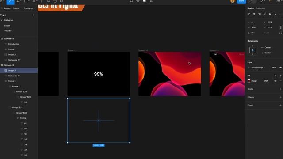
Task: Click the fill opacity 100% value
Action: pyautogui.click(x=266, y=81)
